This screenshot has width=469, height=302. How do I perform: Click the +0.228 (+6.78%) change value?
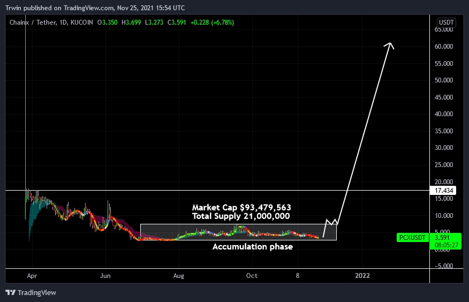[x=213, y=22]
